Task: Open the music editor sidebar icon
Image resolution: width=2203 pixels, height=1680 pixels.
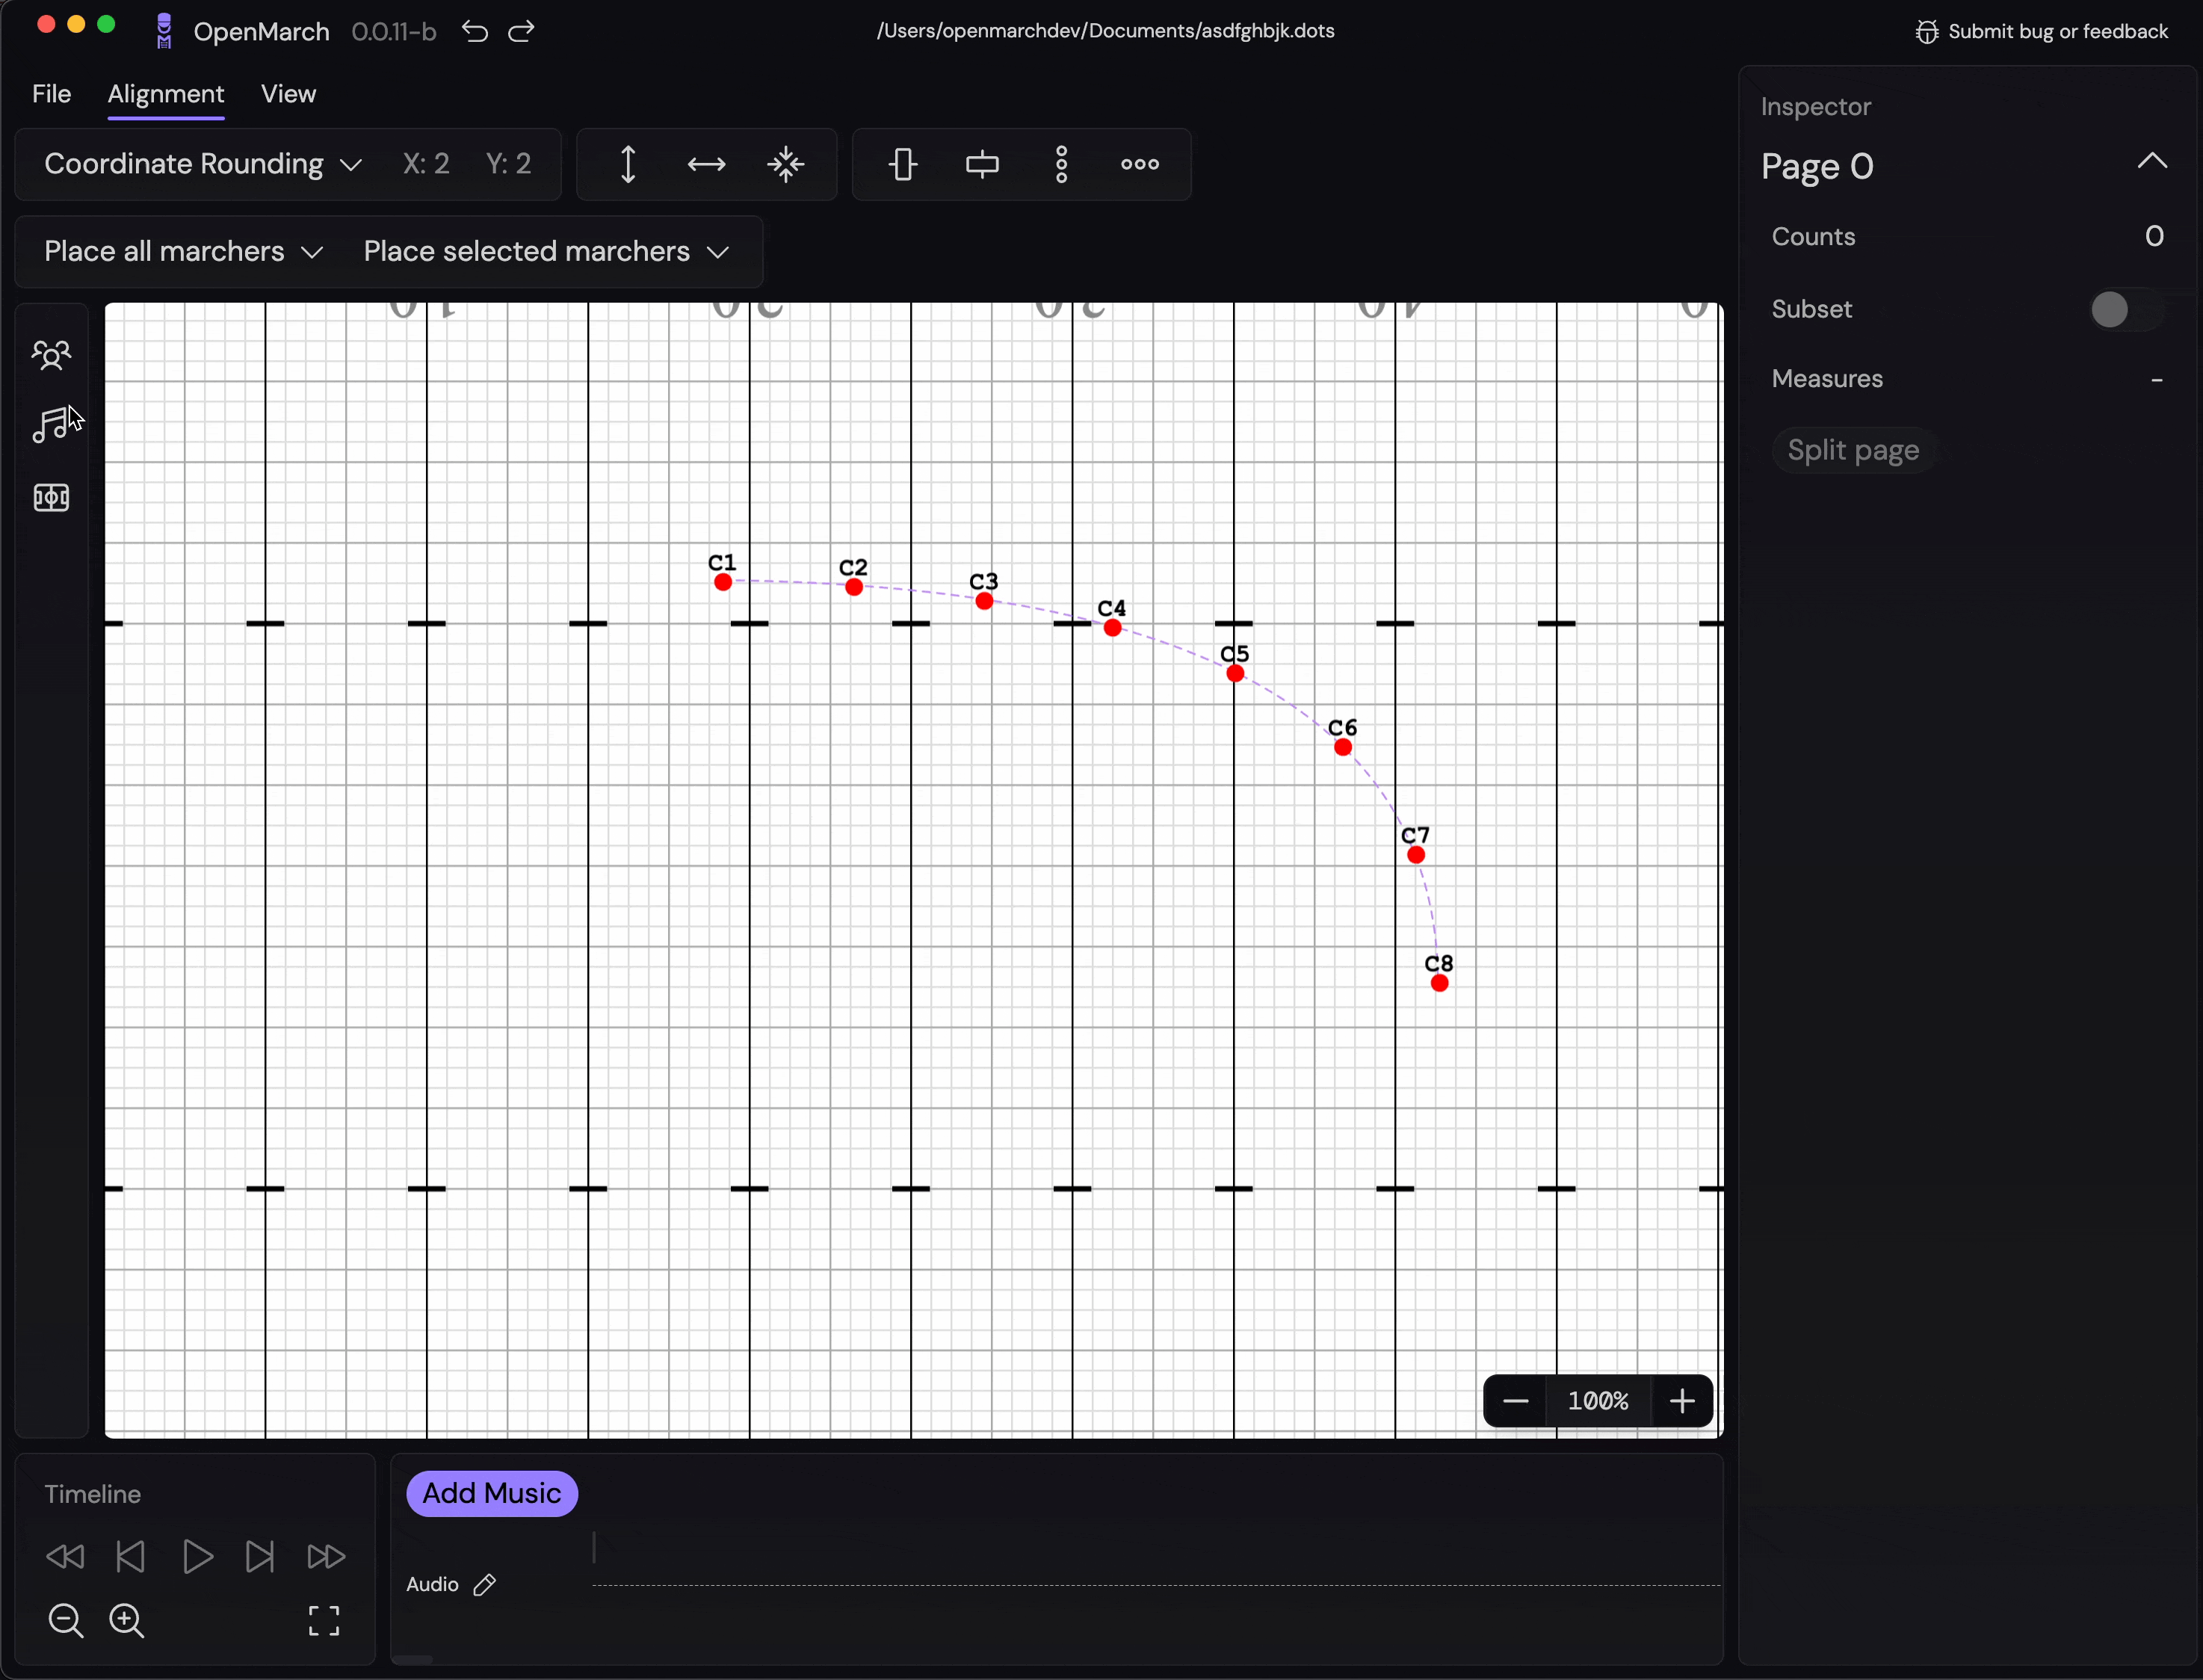Action: click(x=51, y=425)
